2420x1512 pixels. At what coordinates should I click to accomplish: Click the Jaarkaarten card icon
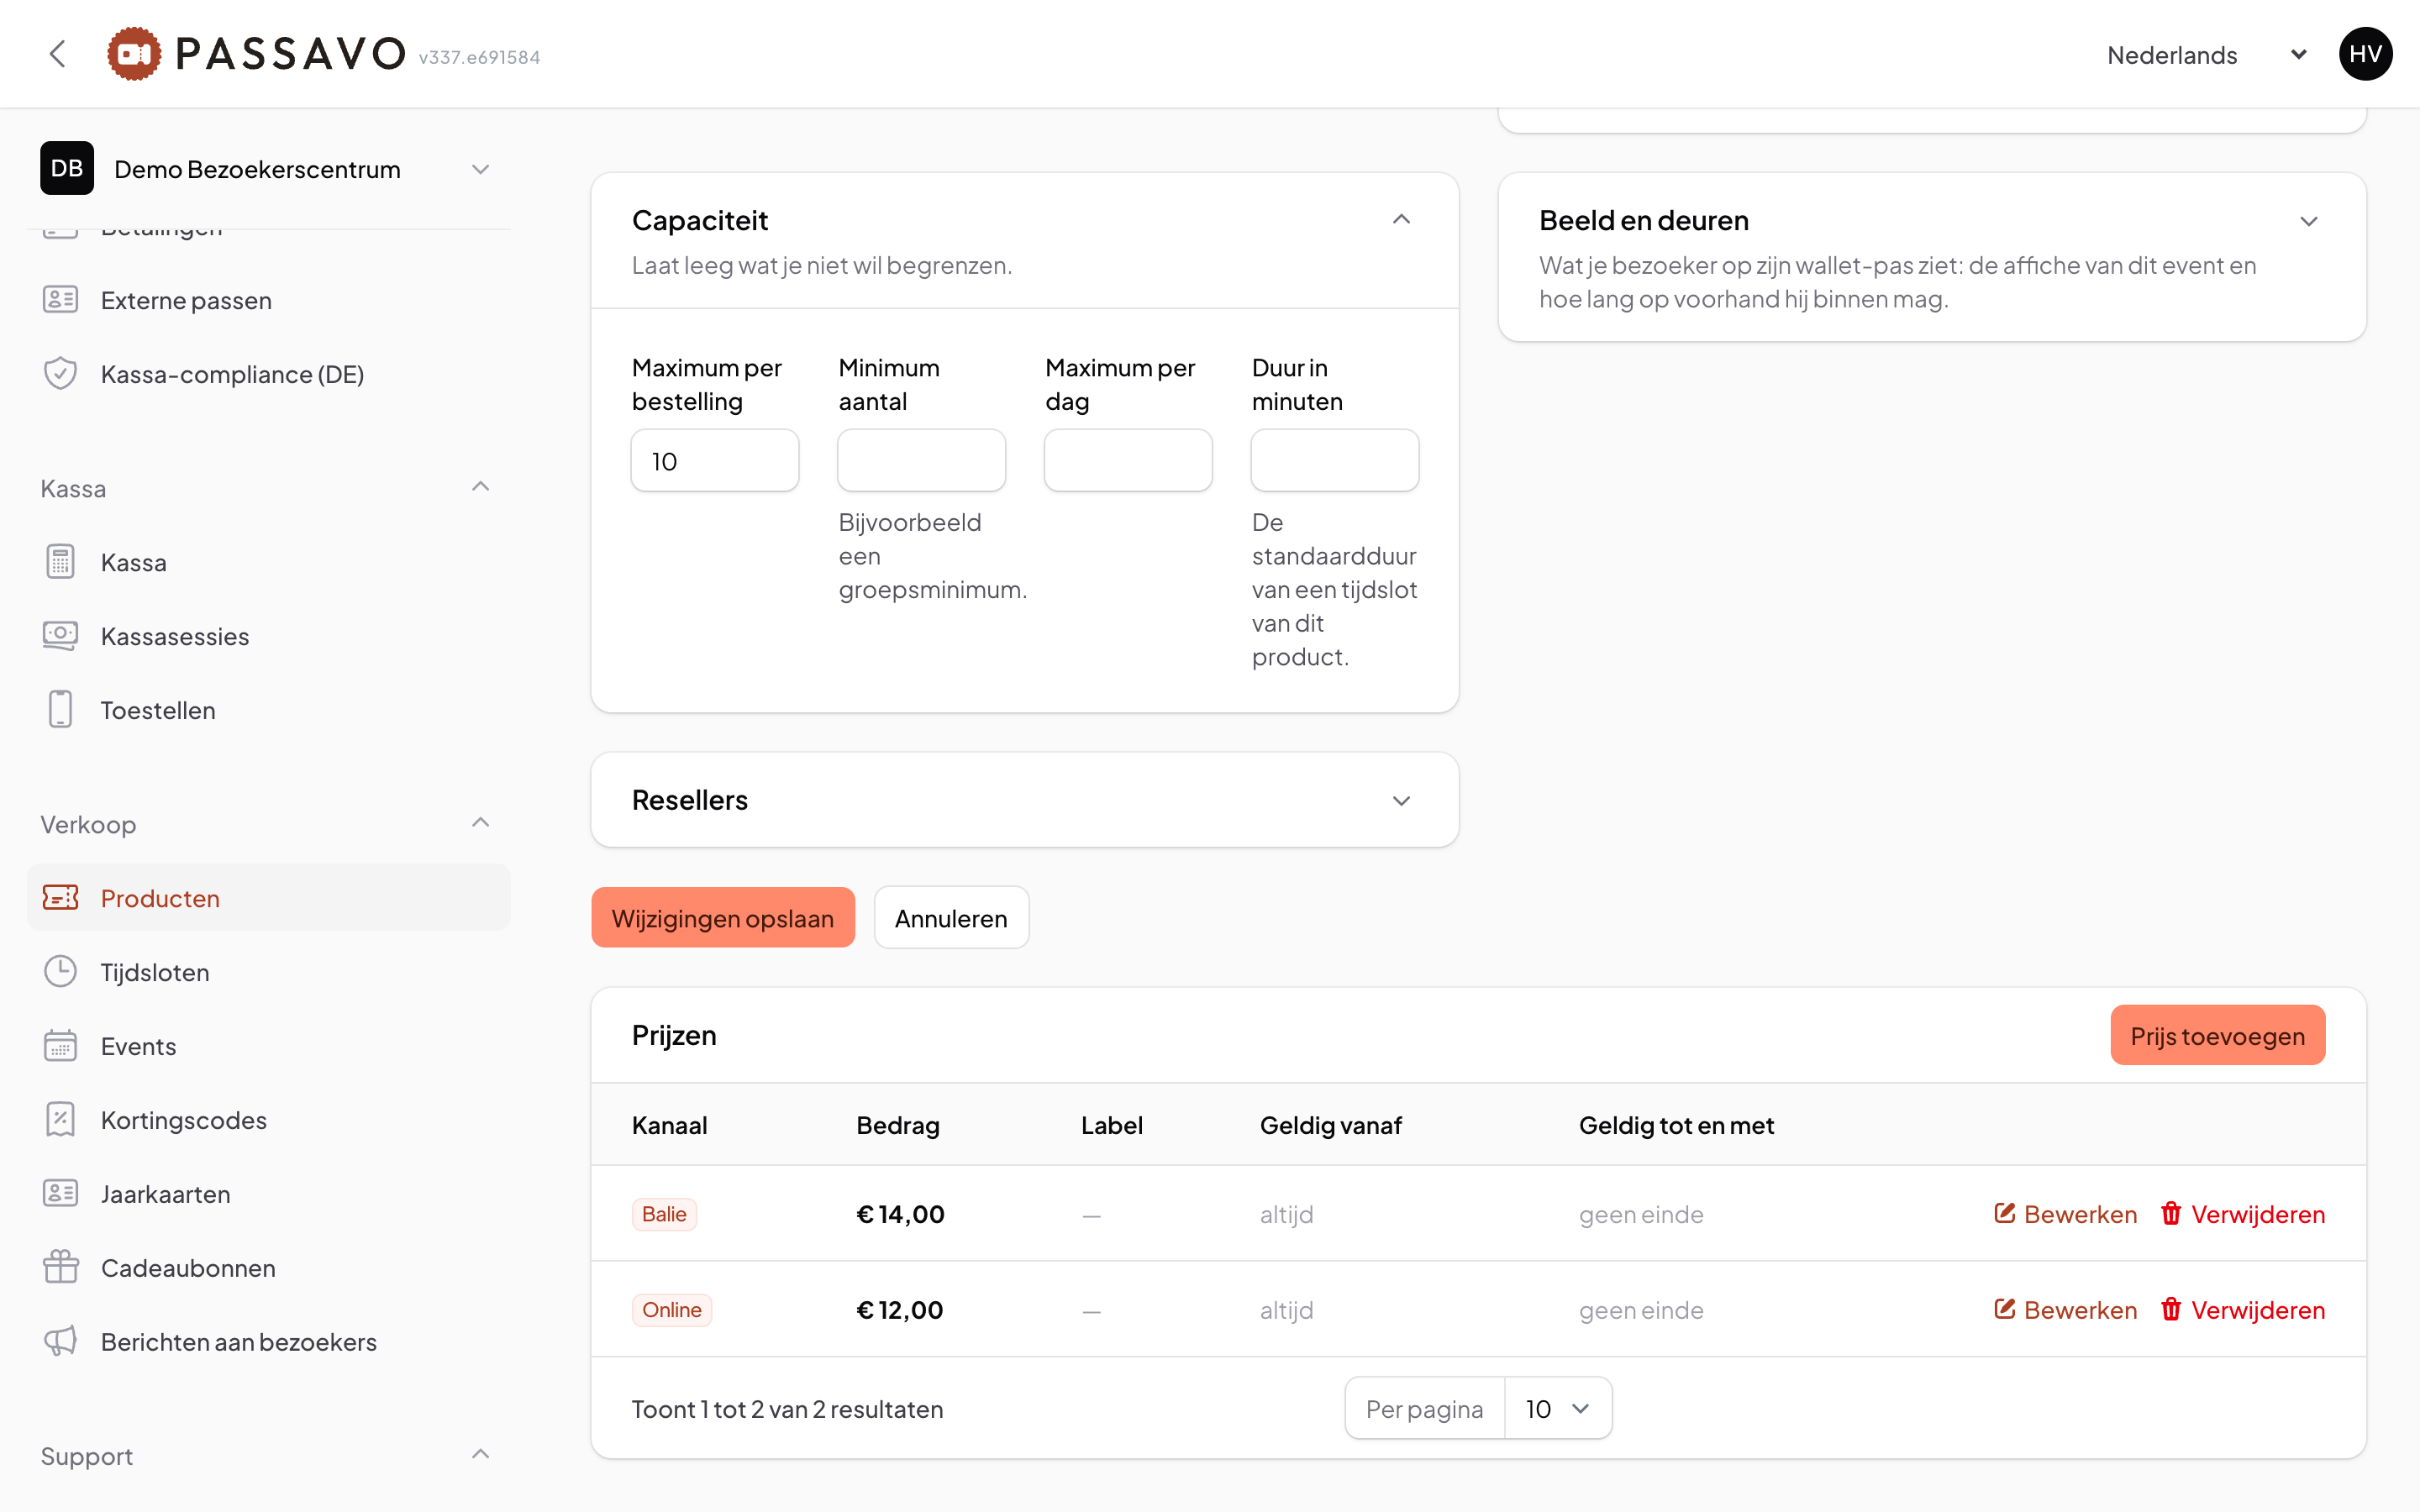point(60,1194)
